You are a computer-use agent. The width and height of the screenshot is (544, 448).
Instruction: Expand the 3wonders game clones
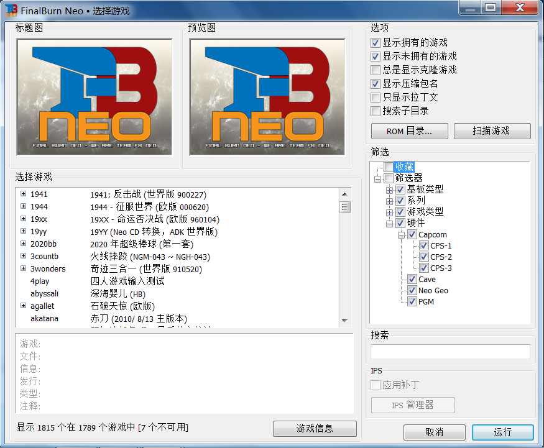pyautogui.click(x=23, y=268)
